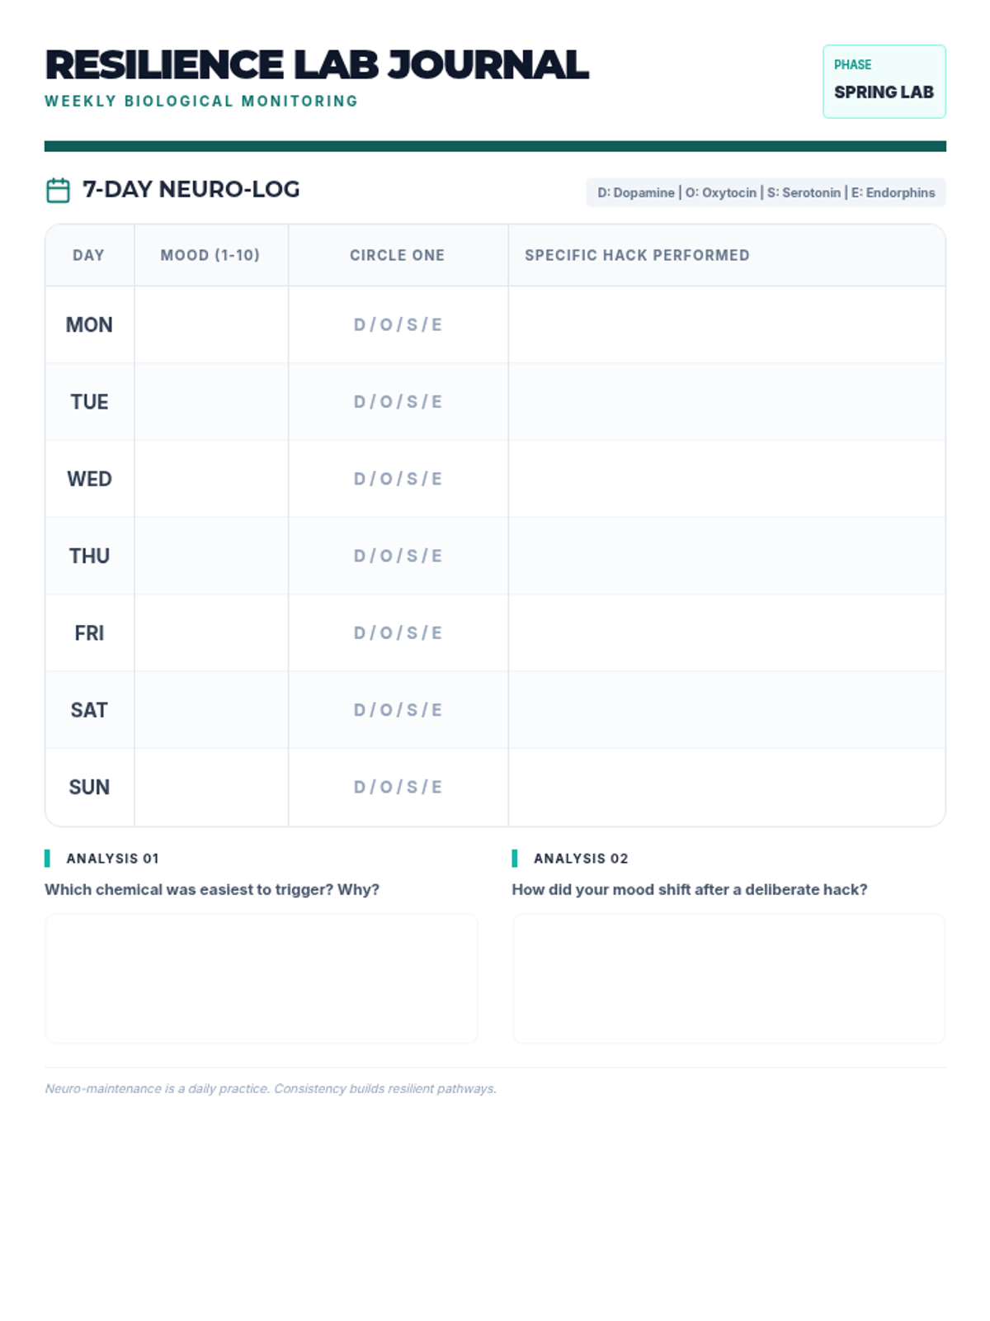Click the Analysis 01 answer box
The height and width of the screenshot is (1321, 990).
[x=262, y=978]
